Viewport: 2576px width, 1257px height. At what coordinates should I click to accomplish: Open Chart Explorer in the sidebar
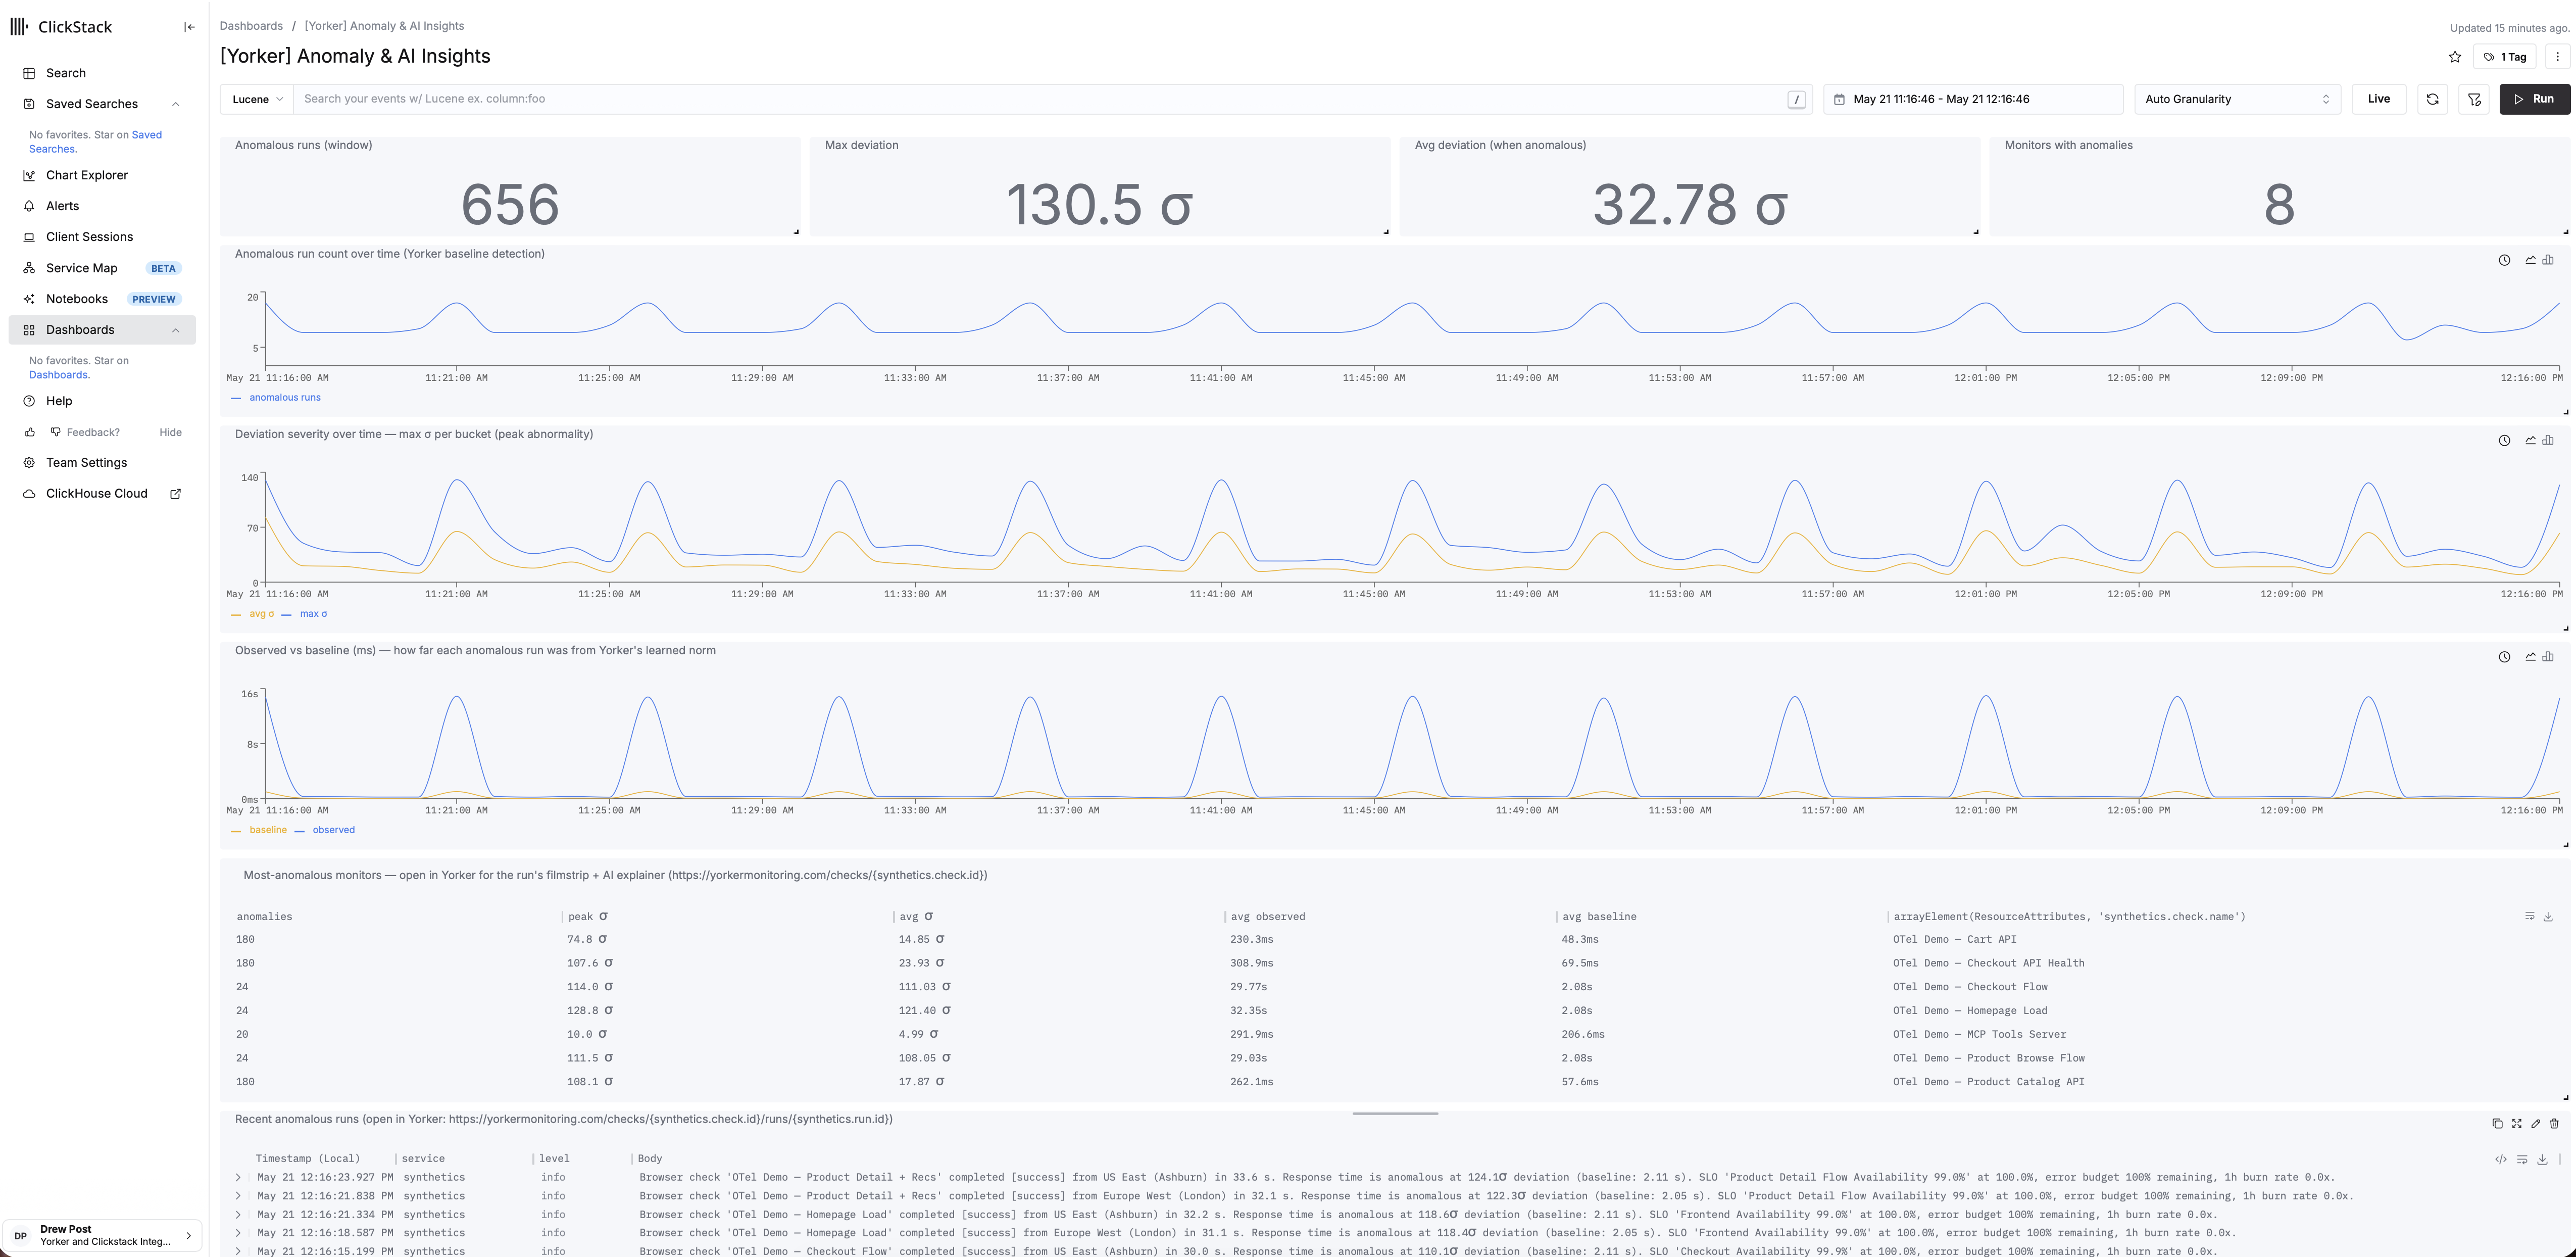point(102,175)
